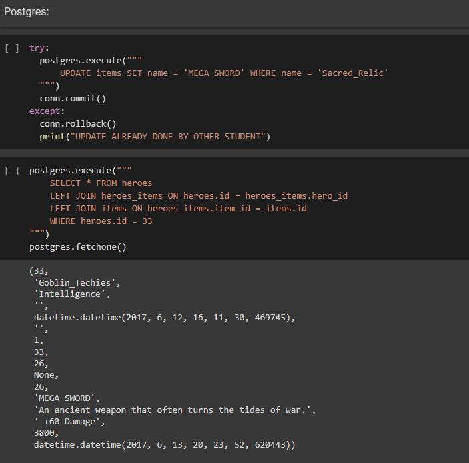This screenshot has width=469, height=463.
Task: Run the SELECT heroes query cell
Action: point(12,171)
